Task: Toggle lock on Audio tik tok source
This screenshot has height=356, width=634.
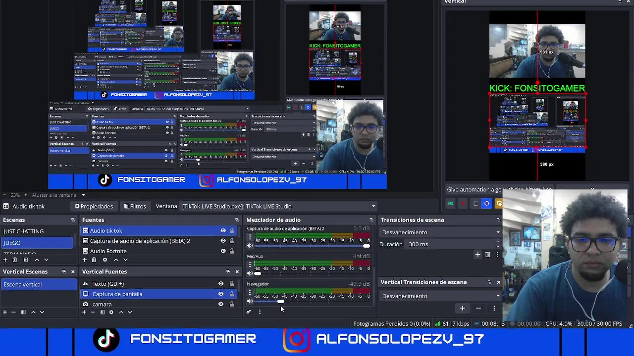Action: coord(231,230)
